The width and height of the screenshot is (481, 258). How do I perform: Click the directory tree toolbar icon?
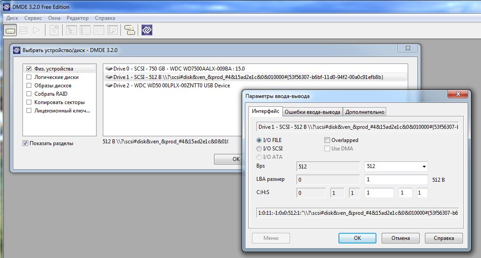click(x=71, y=30)
